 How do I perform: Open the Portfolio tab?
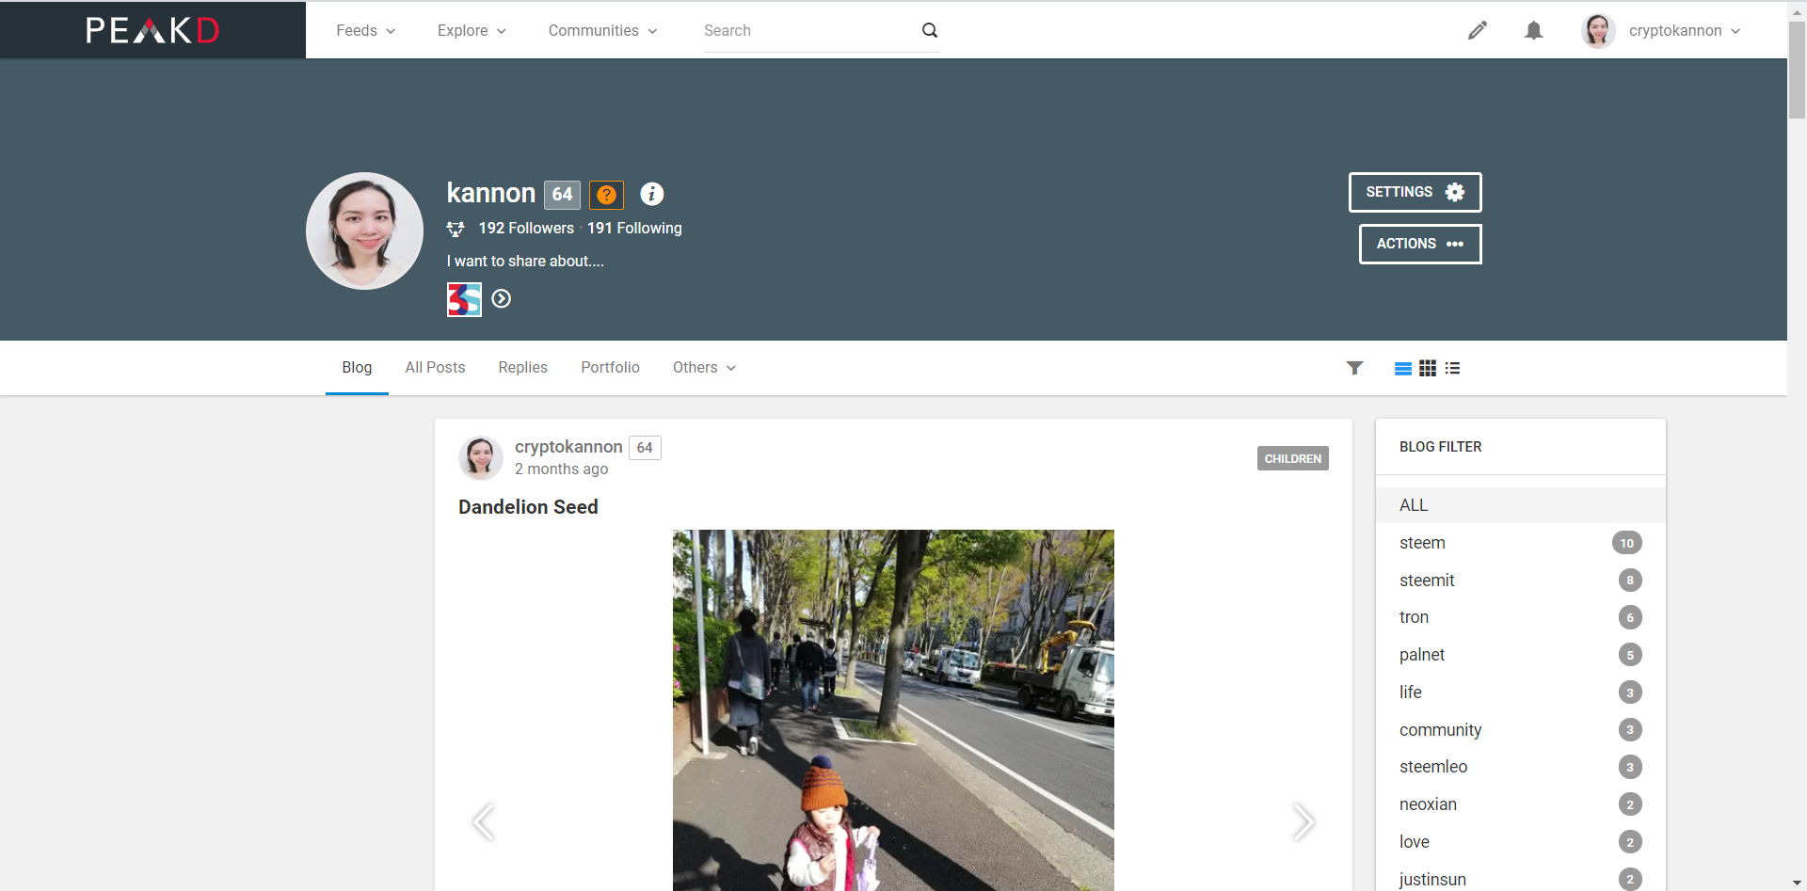point(610,368)
